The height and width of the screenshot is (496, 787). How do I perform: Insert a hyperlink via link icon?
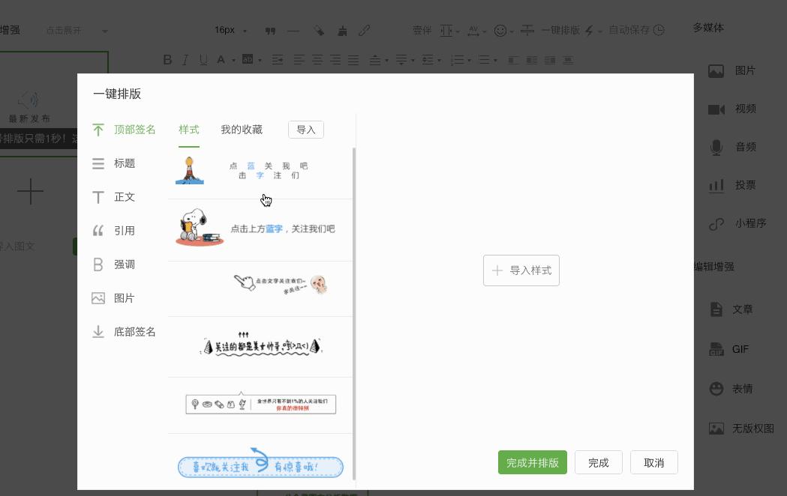365,31
